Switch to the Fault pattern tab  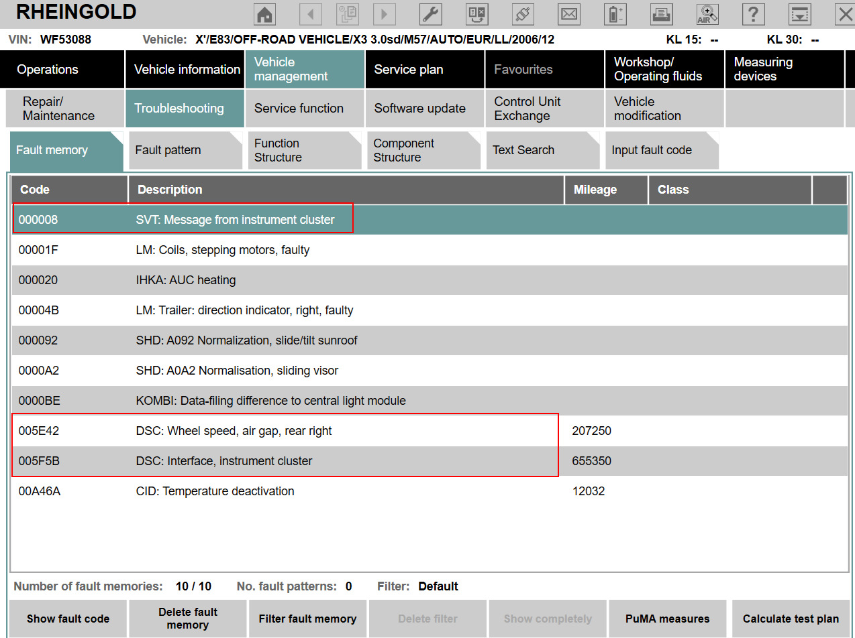(185, 150)
